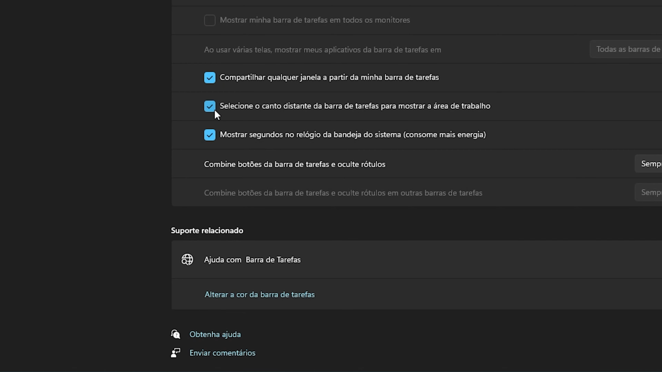Open dropdown for Combine botões em outras barras de tarefas
The image size is (662, 372).
click(x=648, y=192)
